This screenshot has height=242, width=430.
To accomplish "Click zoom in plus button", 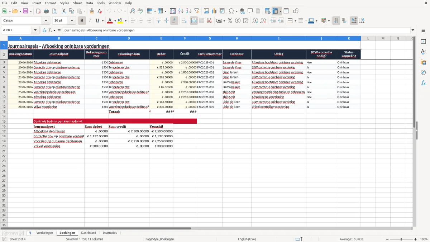I will click(416, 239).
